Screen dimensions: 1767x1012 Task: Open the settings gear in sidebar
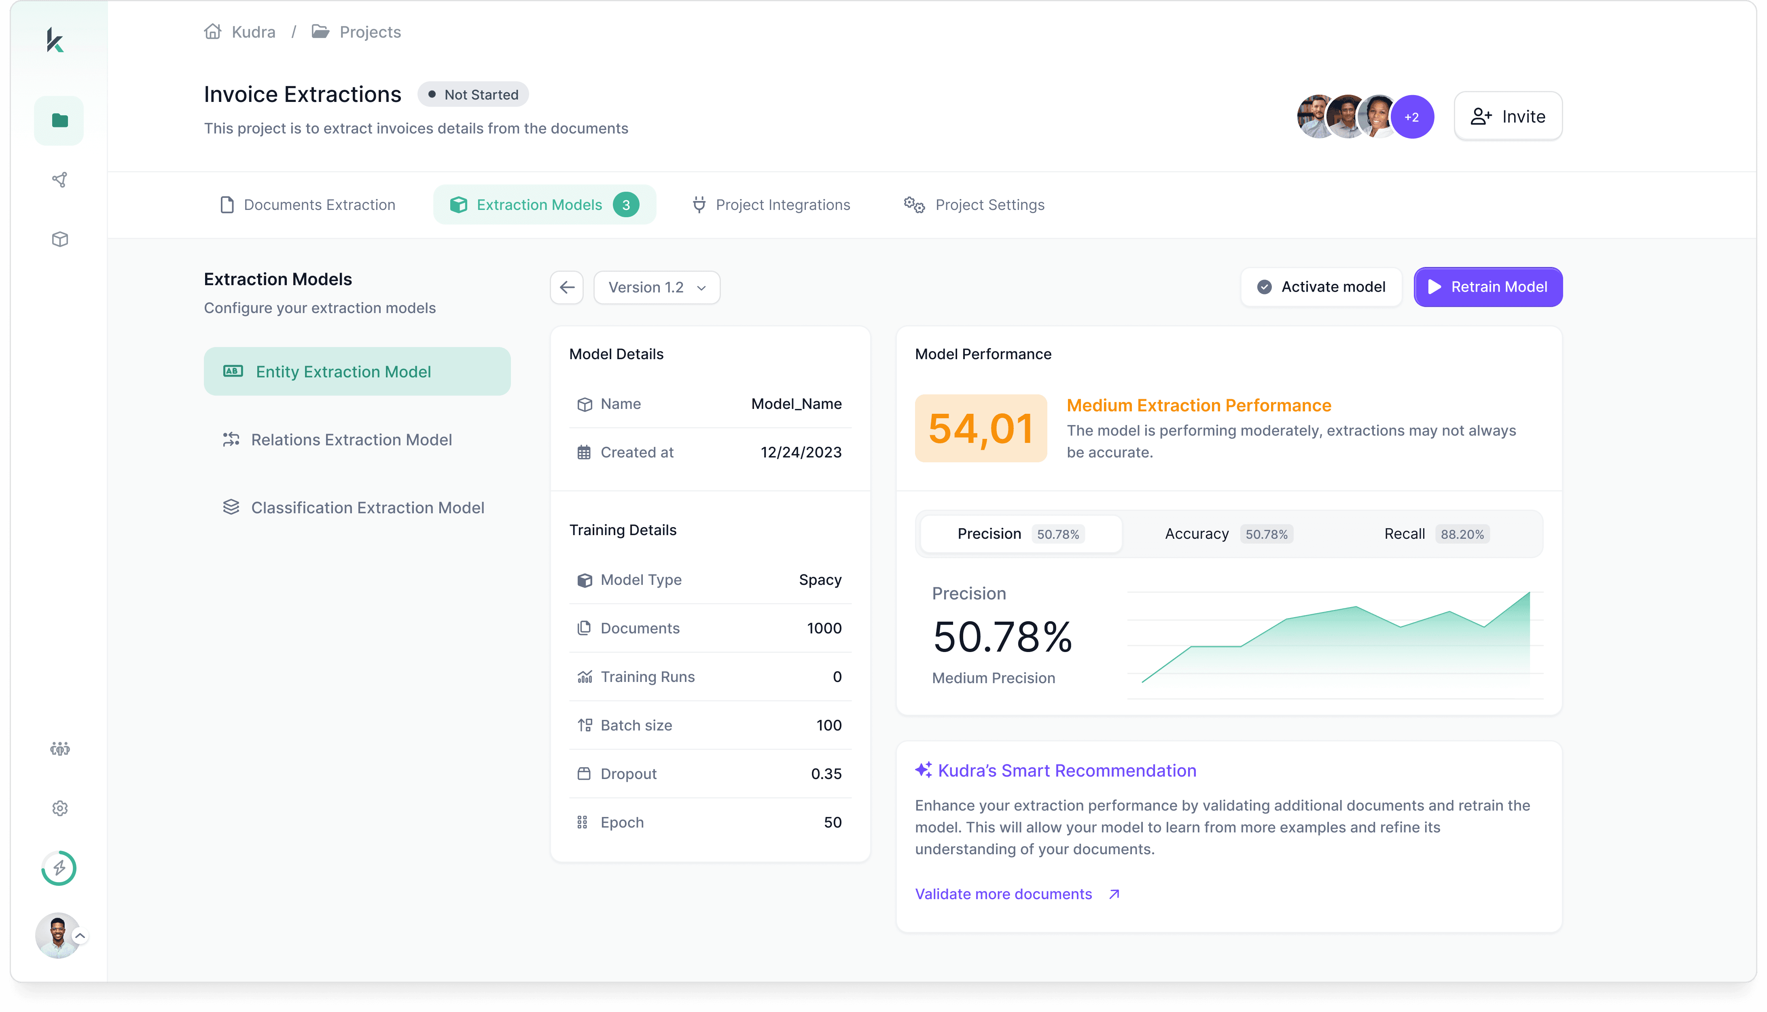[x=60, y=809]
